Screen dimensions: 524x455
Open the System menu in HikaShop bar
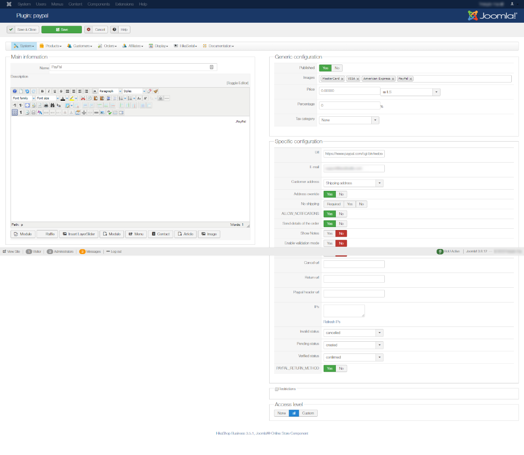tap(24, 46)
